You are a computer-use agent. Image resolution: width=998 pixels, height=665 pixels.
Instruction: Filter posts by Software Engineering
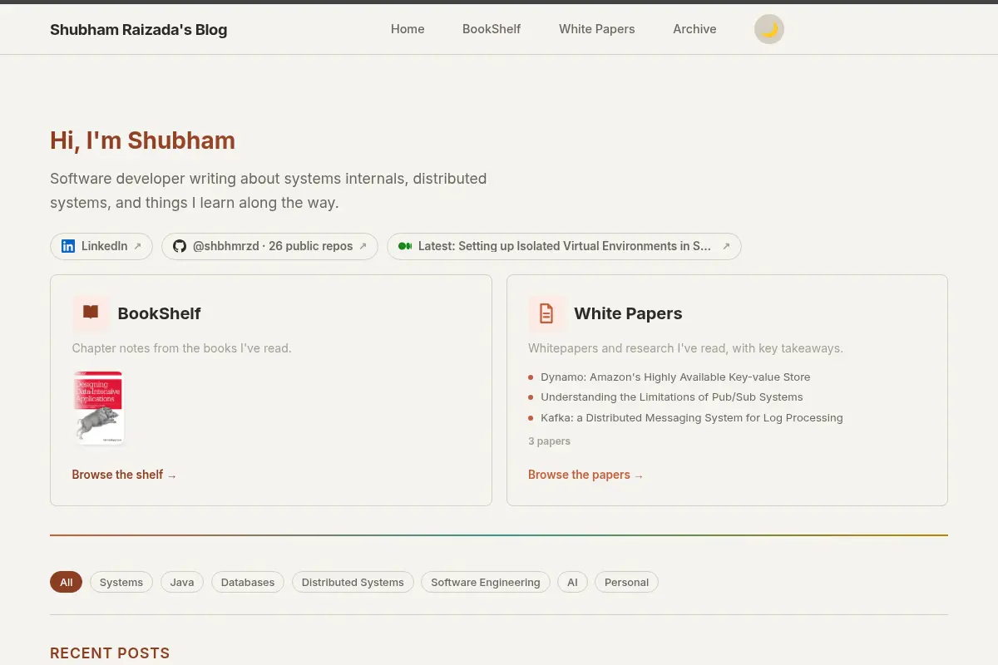(486, 582)
